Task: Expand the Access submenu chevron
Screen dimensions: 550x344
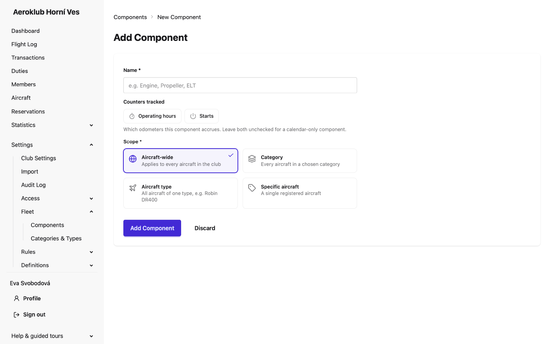Action: 92,199
